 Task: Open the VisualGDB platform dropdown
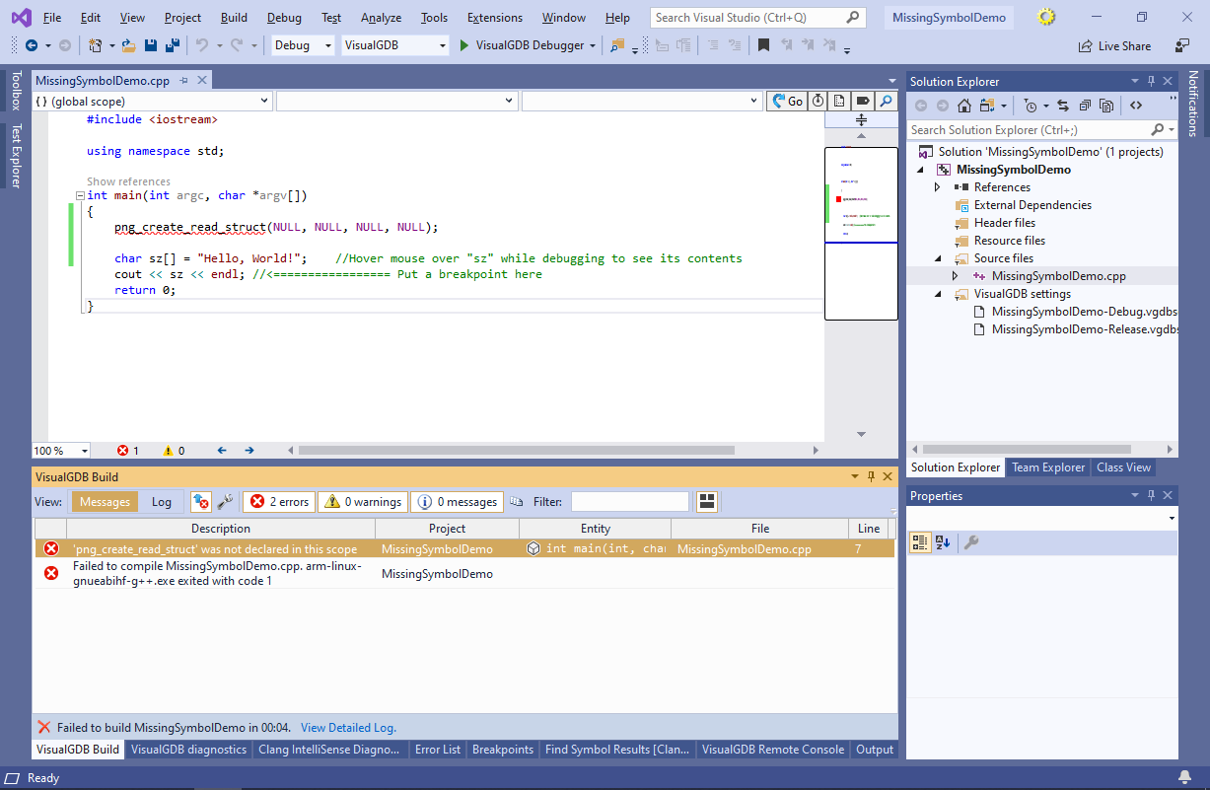[x=396, y=45]
